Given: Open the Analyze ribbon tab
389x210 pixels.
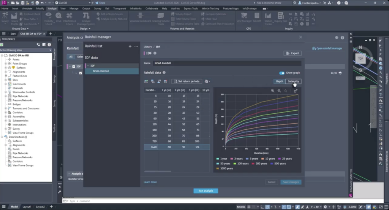Looking at the screenshot, I should 52,8.
